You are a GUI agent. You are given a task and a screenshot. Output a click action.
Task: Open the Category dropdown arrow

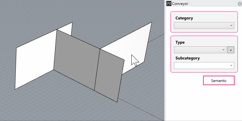[231, 26]
